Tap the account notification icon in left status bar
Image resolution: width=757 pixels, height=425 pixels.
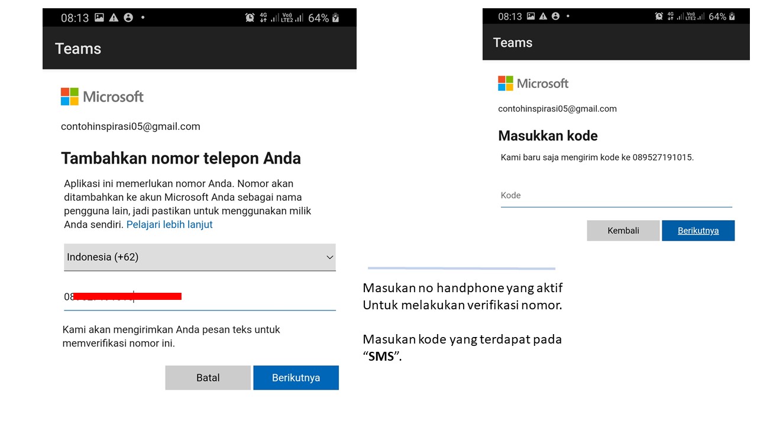click(x=128, y=18)
